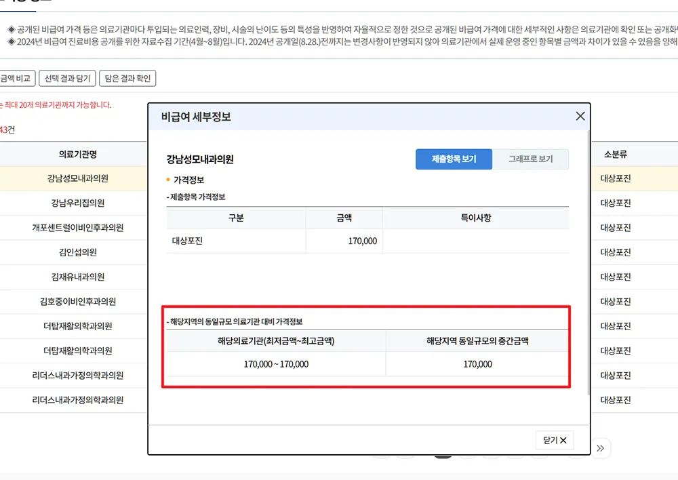Viewport: 678px width, 480px height.
Task: Click the 대상포진 cell in the price table
Action: coord(187,241)
